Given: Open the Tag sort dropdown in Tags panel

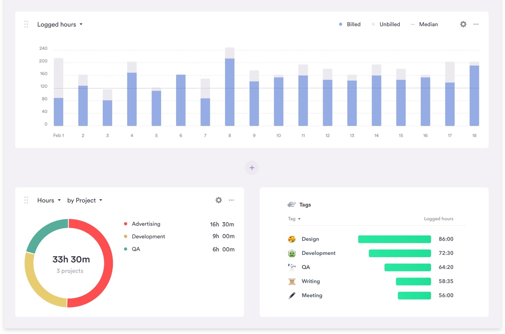Looking at the screenshot, I should 294,219.
